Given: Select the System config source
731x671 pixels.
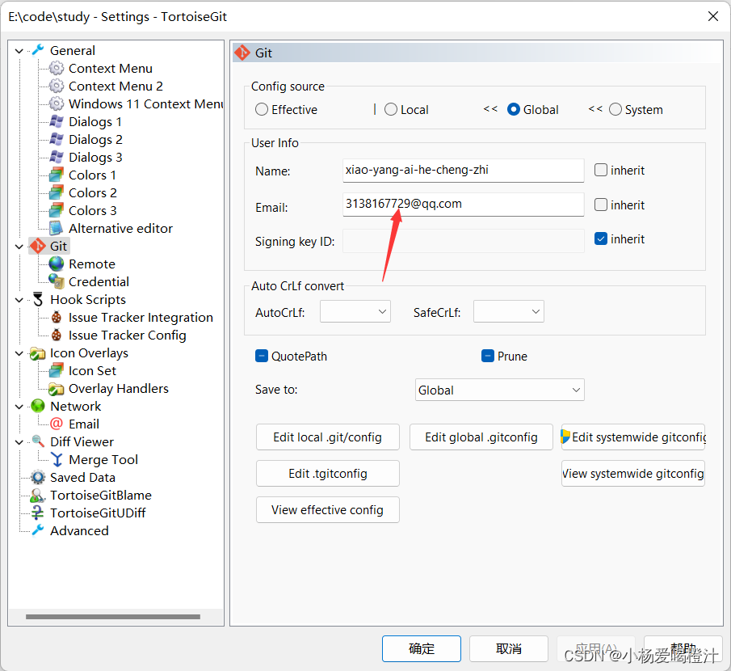Looking at the screenshot, I should [x=615, y=109].
